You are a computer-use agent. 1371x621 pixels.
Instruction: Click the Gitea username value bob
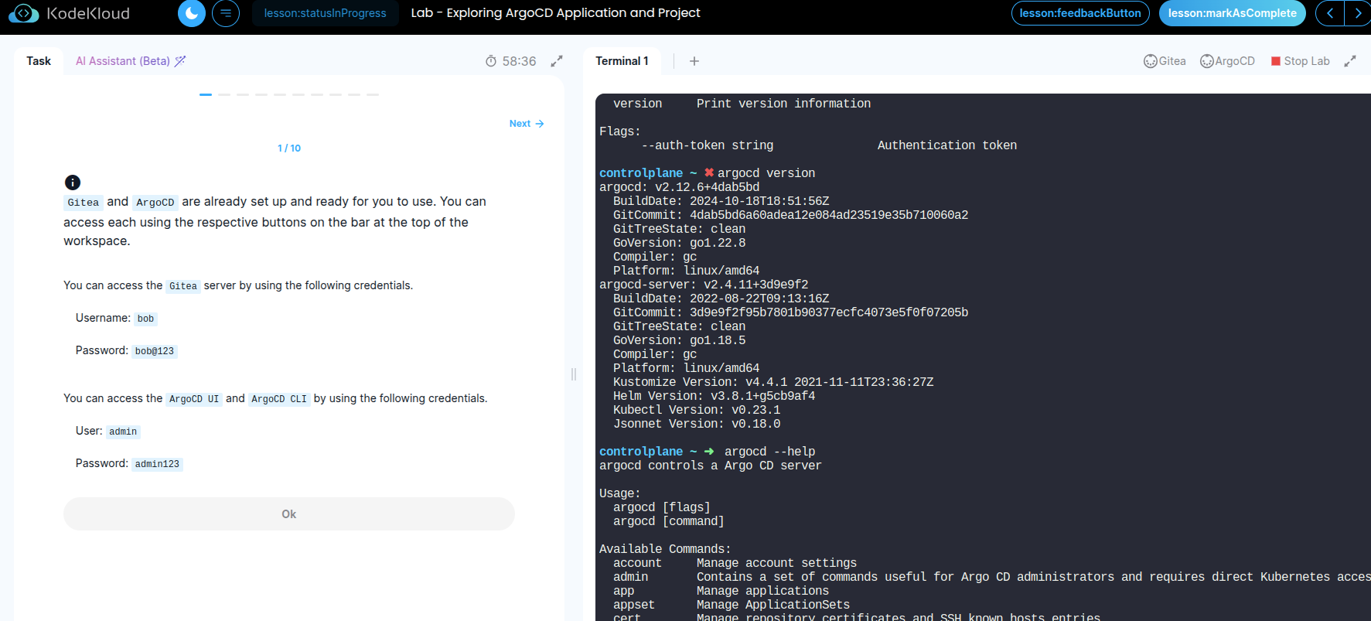click(145, 319)
